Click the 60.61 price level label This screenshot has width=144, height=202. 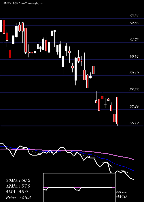[134, 57]
